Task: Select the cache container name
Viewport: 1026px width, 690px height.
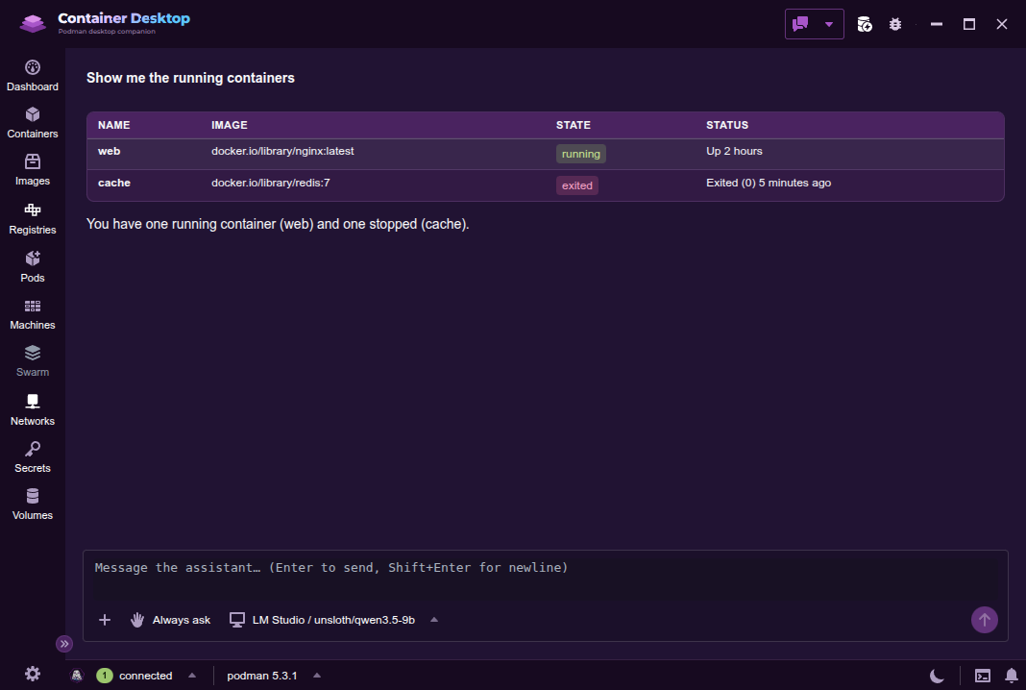Action: tap(114, 183)
